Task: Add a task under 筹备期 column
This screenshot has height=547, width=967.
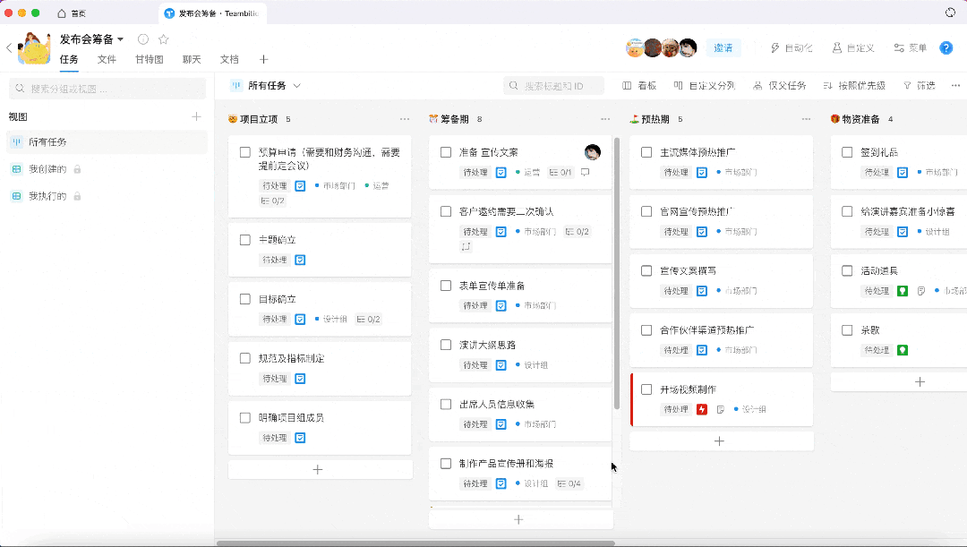Action: point(520,520)
